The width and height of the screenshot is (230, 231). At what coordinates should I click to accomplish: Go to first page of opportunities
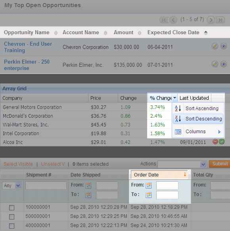pyautogui.click(x=164, y=20)
